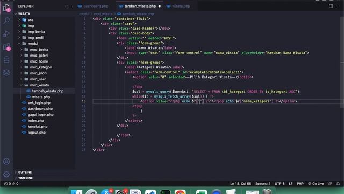The image size is (344, 194).
Task: Open the stacked layers icon in activity bar
Action: (6, 72)
